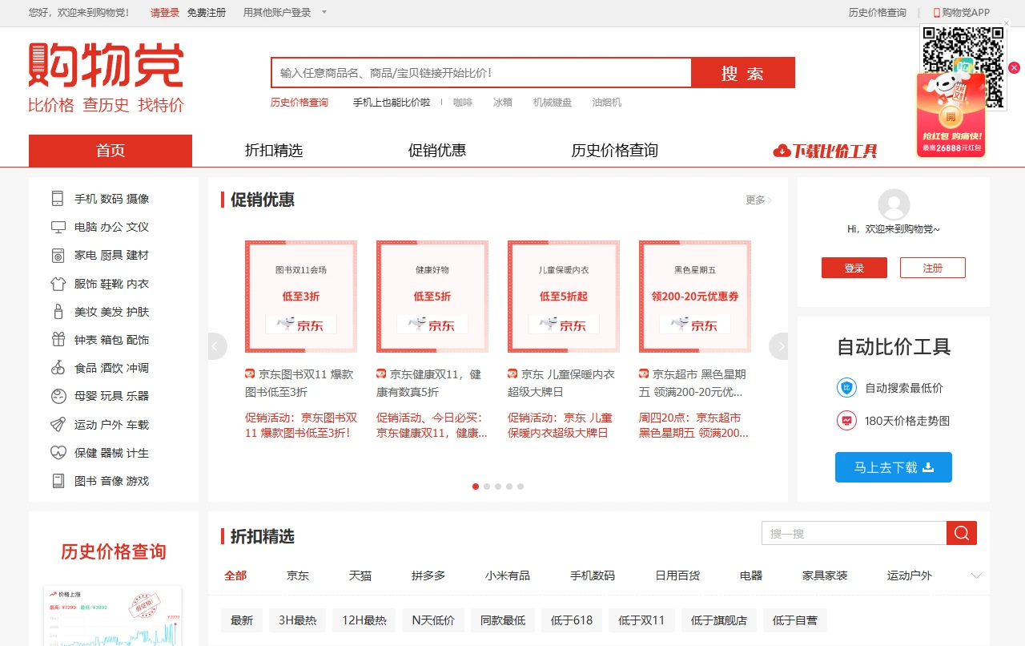Focus the main product search input field
The height and width of the screenshot is (646, 1025).
click(481, 73)
